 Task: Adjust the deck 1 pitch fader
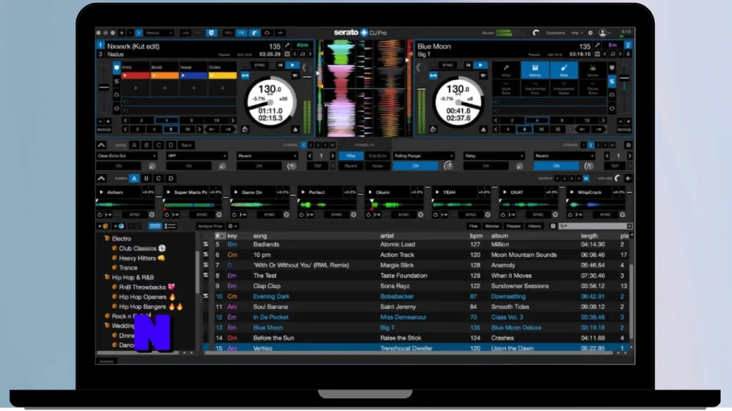(x=104, y=88)
